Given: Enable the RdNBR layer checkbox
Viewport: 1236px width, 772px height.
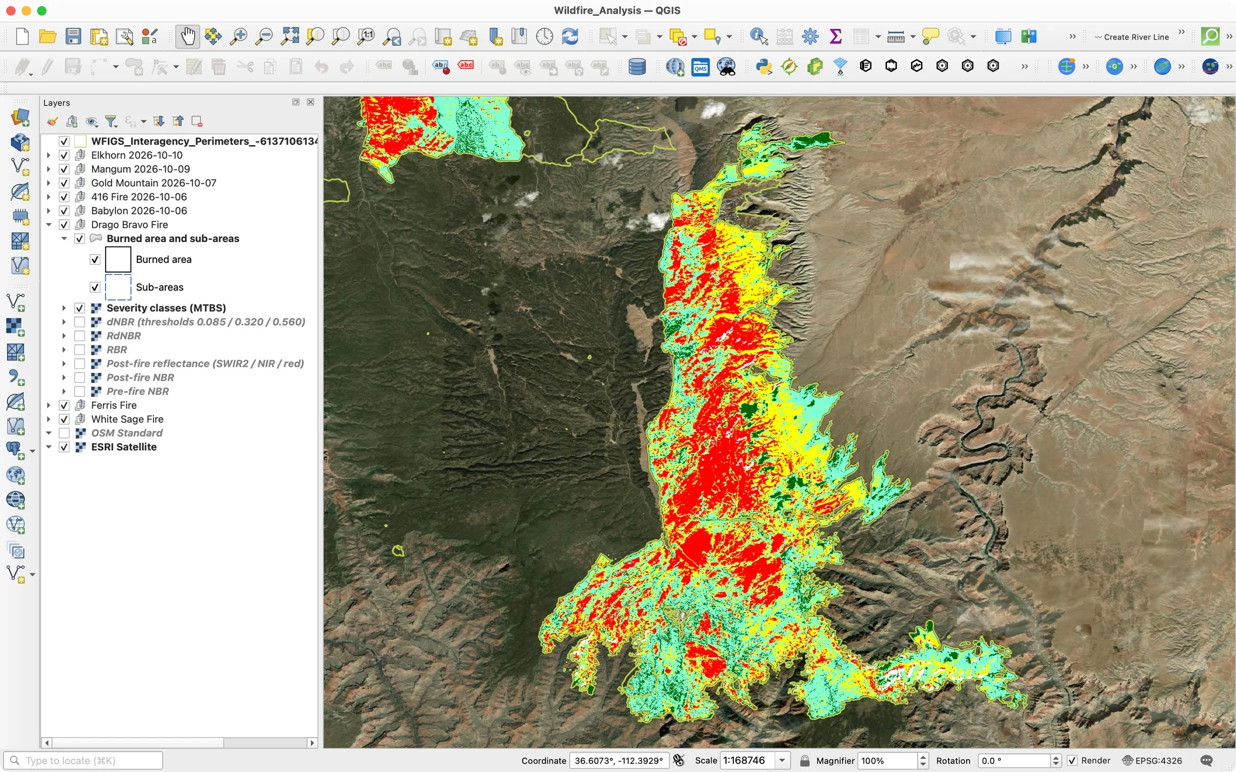Looking at the screenshot, I should 80,336.
